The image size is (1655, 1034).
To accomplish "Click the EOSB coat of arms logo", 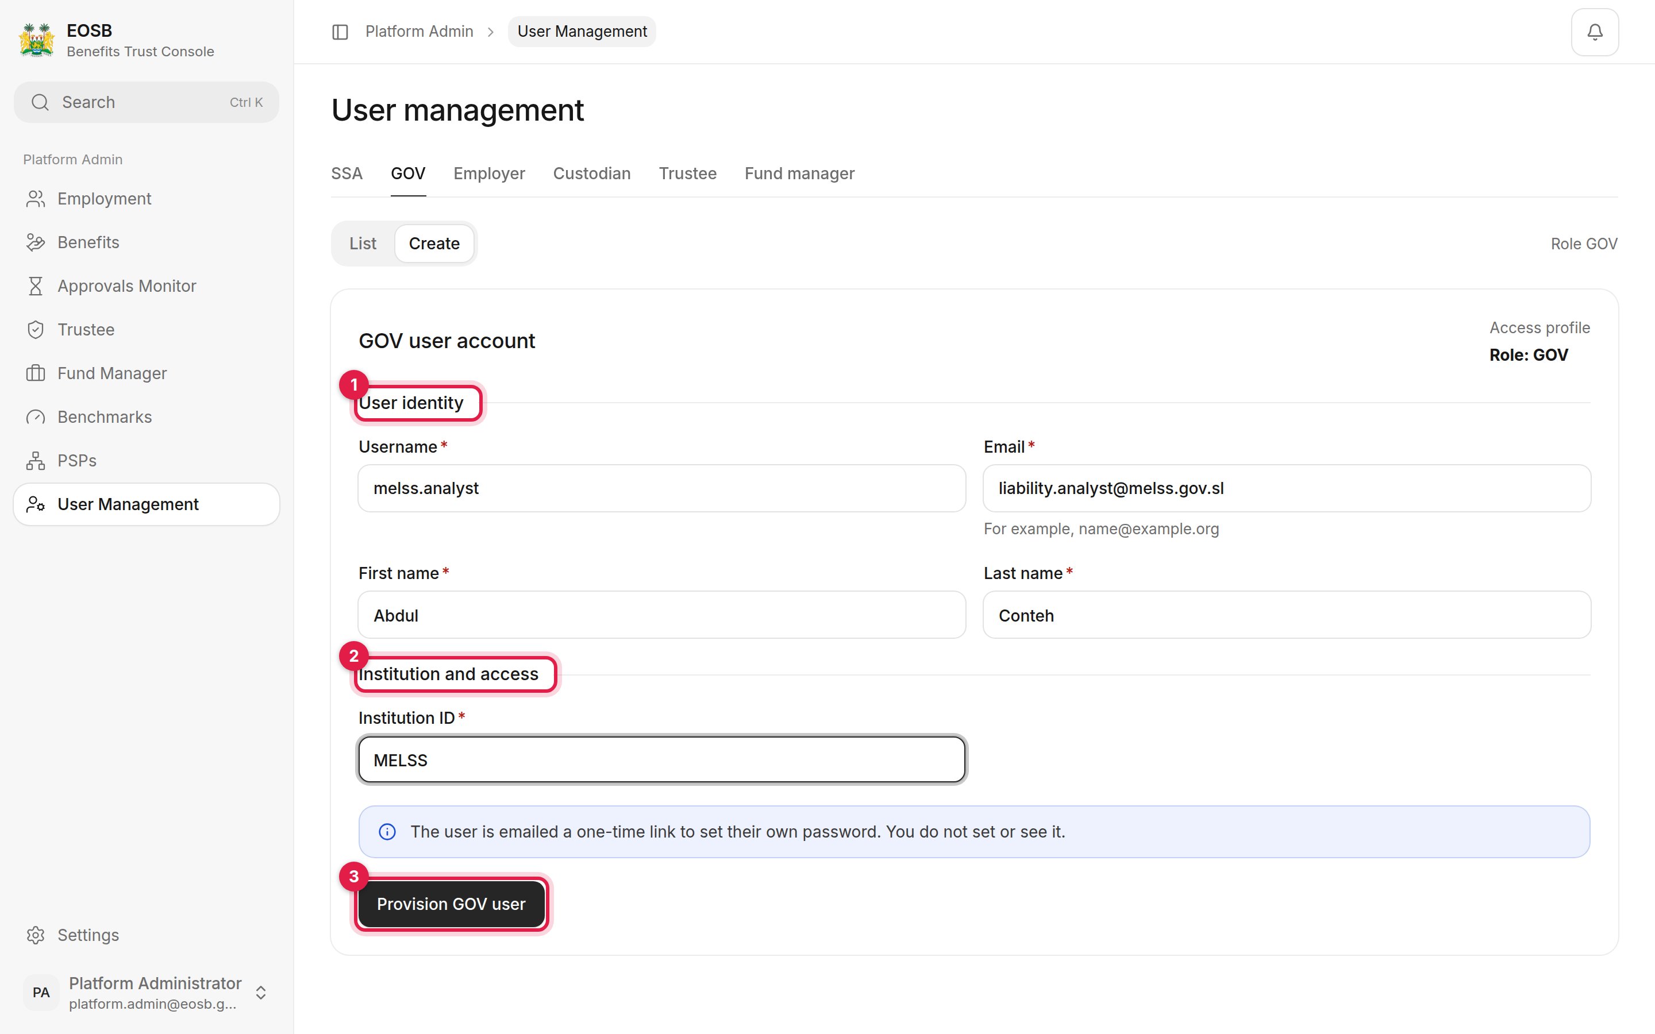I will coord(36,40).
